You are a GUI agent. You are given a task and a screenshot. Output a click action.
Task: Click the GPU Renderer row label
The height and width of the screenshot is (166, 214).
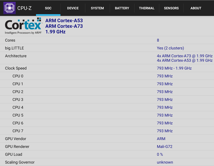point(17,147)
